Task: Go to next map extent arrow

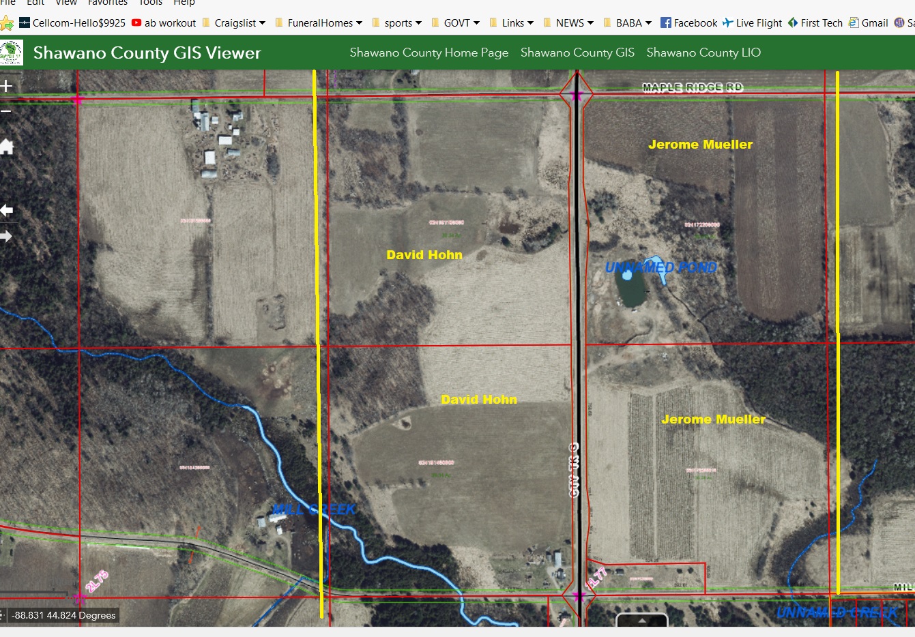Action: point(7,236)
